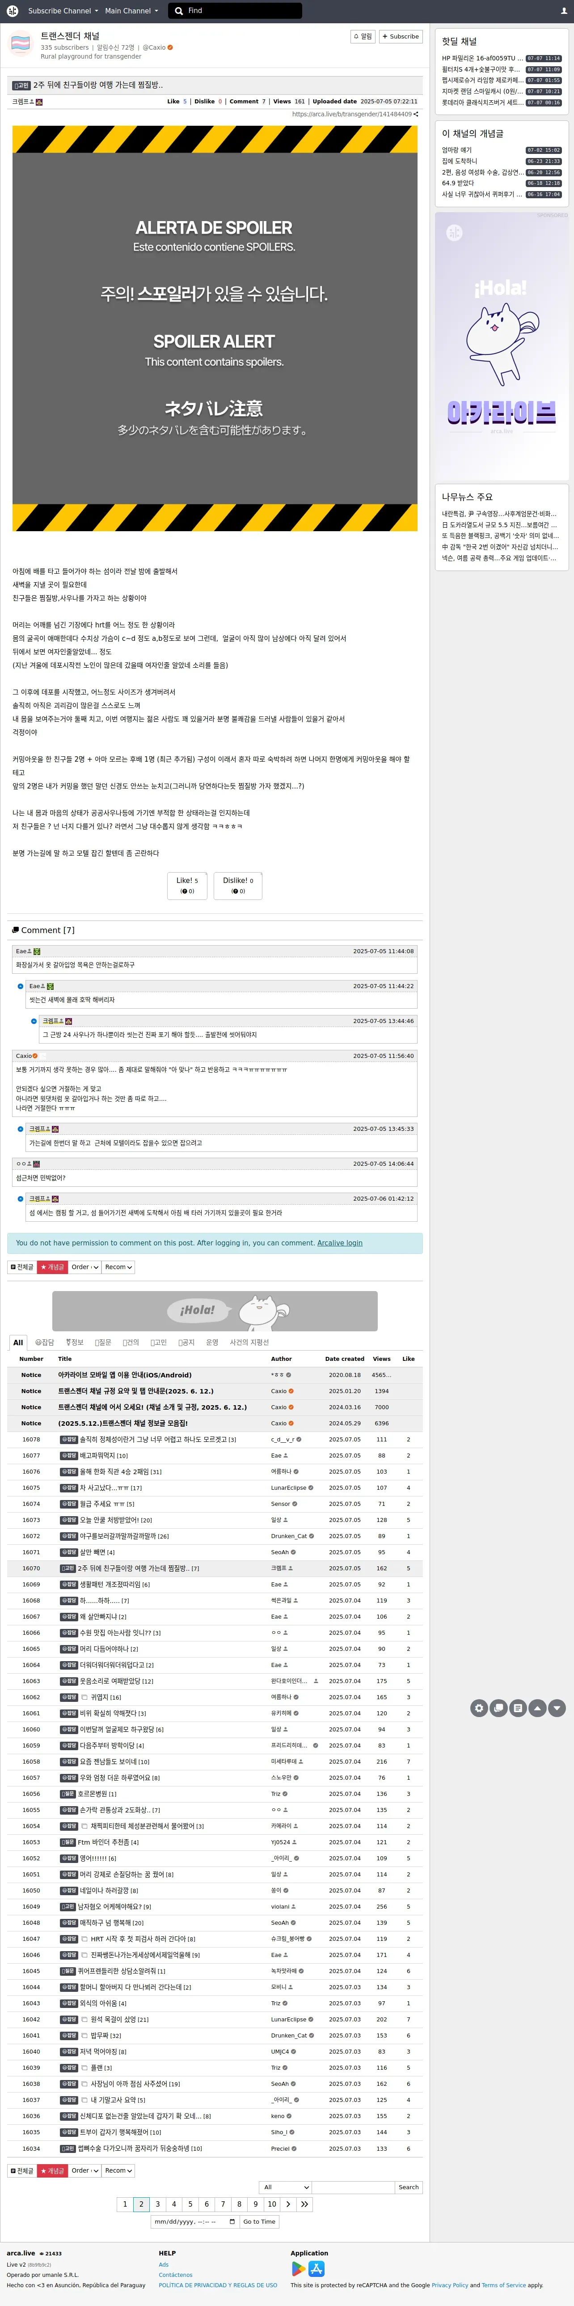Open the 핫딜 채널 sidebar heading
Image resolution: width=574 pixels, height=2306 pixels.
[460, 41]
